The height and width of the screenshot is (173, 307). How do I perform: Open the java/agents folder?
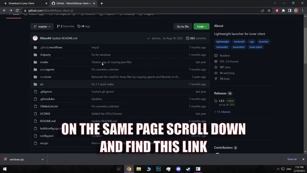(x=47, y=69)
